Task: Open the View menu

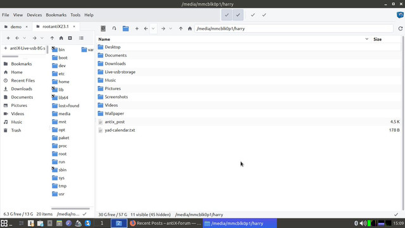Action: coord(18,15)
